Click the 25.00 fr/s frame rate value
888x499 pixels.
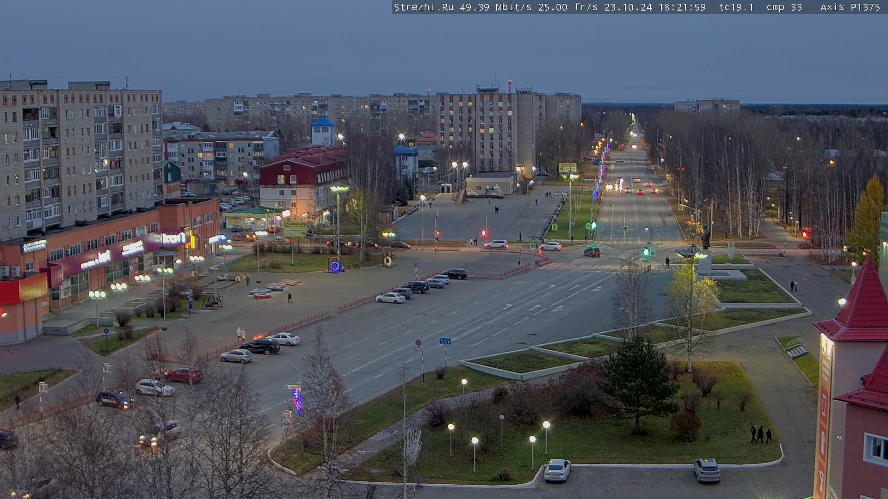(x=568, y=7)
